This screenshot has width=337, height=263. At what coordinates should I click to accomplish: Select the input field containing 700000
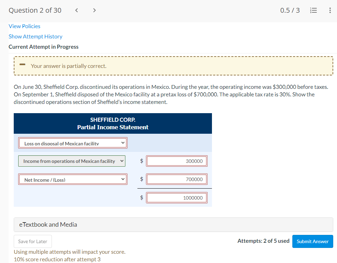177,179
